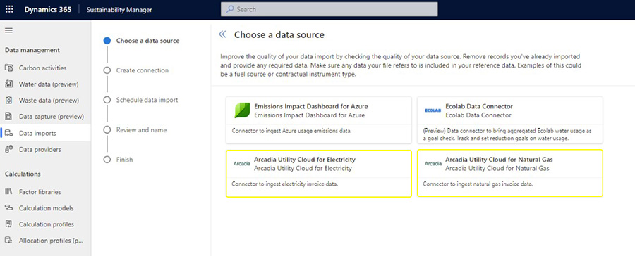Select the Review and name step circle
This screenshot has width=635, height=256.
point(107,129)
